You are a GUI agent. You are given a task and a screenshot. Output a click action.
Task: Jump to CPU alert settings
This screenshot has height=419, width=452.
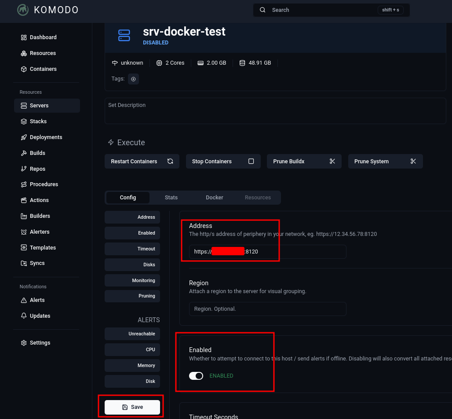click(132, 350)
